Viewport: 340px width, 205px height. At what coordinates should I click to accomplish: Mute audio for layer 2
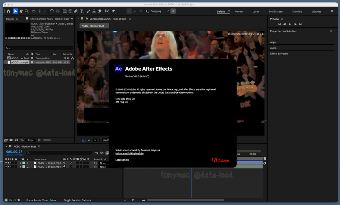click(x=9, y=167)
